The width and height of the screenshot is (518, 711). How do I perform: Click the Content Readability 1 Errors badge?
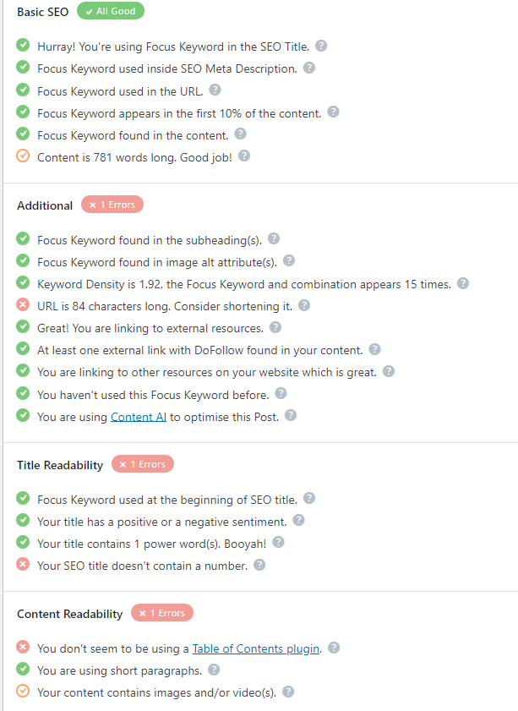162,613
